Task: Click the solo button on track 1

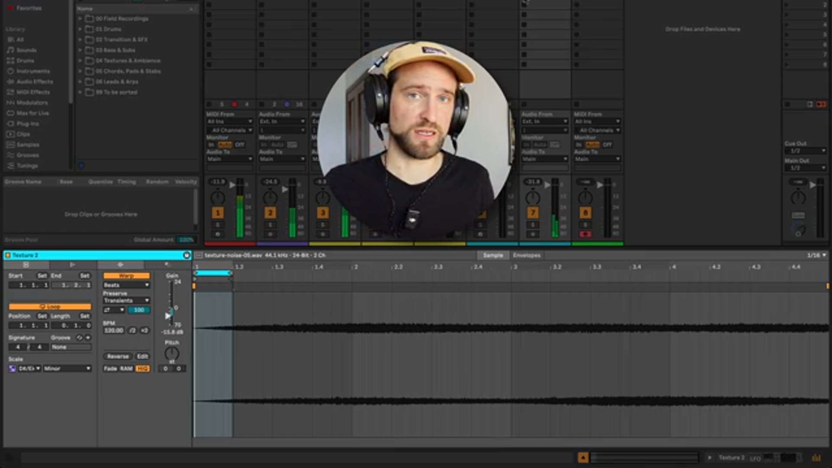Action: click(x=218, y=224)
